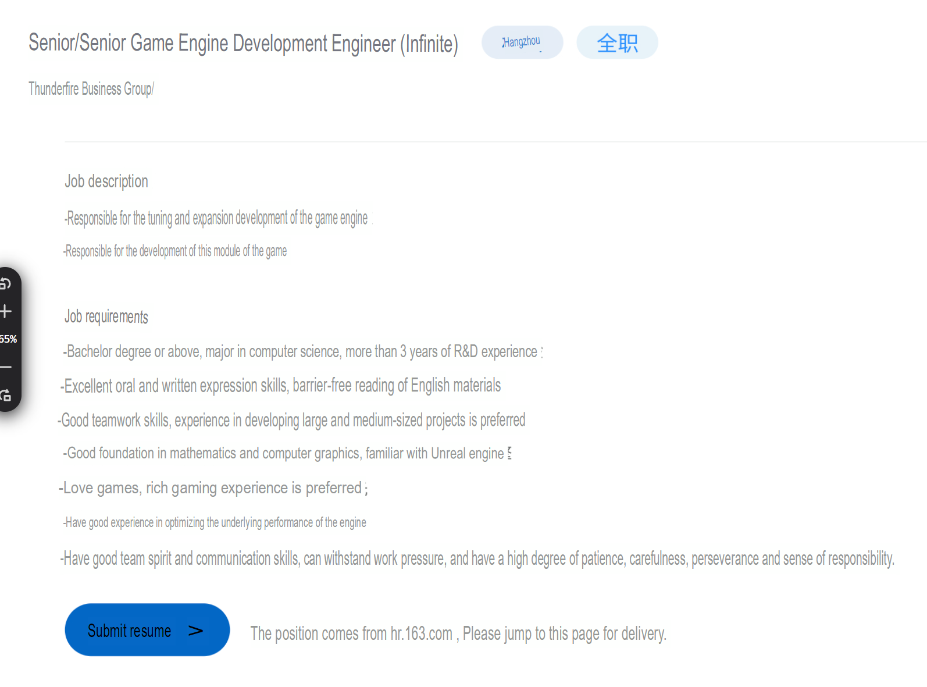This screenshot has width=927, height=687.
Task: Click the job title Senior Game Engine Development Engineer
Action: coord(244,44)
